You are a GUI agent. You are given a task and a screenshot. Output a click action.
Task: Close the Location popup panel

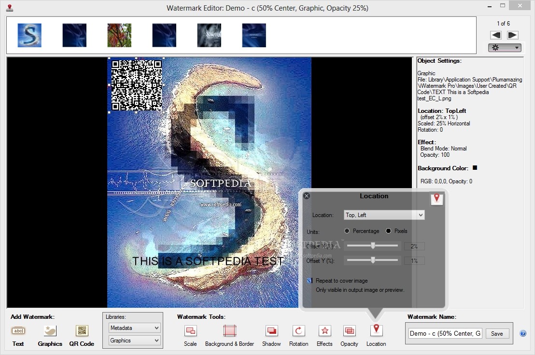click(x=307, y=196)
